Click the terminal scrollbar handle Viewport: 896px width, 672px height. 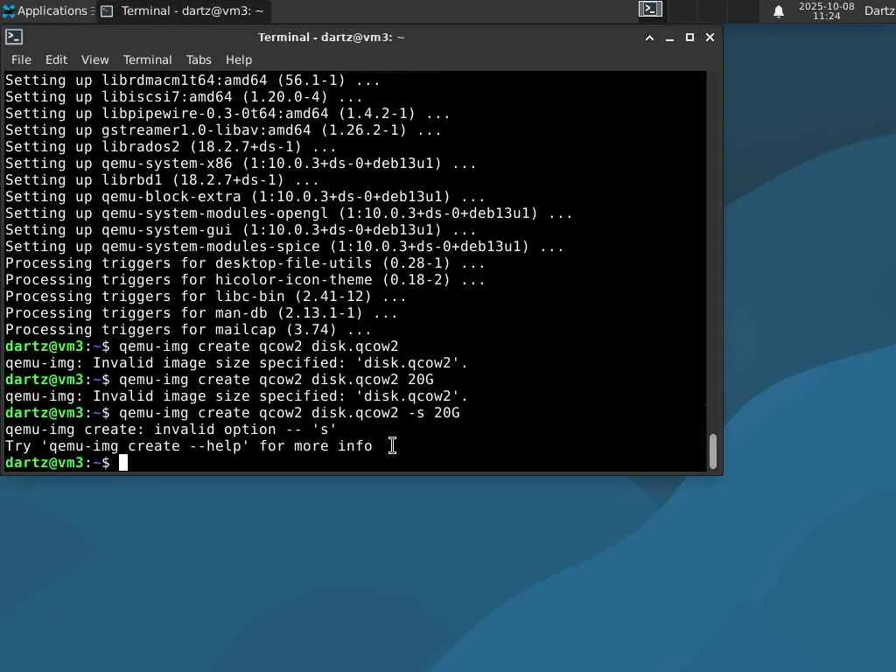click(x=712, y=451)
